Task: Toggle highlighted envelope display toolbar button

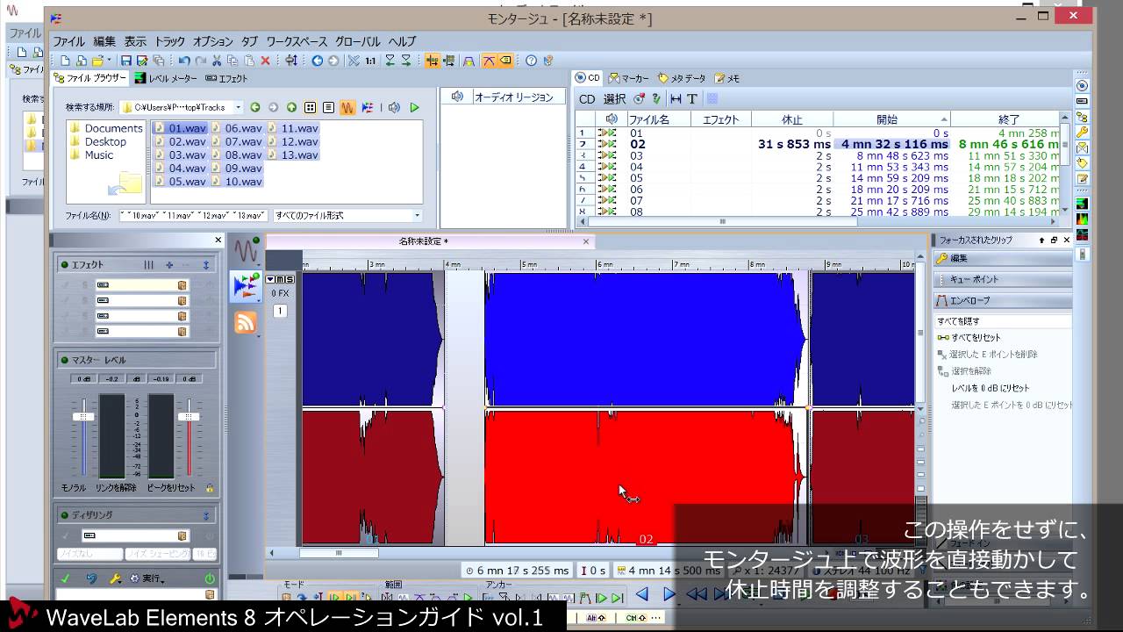Action: [489, 61]
